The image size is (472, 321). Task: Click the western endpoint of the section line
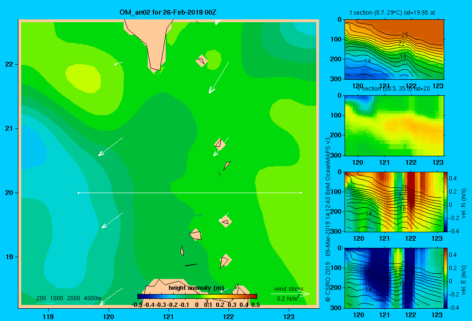pos(78,193)
